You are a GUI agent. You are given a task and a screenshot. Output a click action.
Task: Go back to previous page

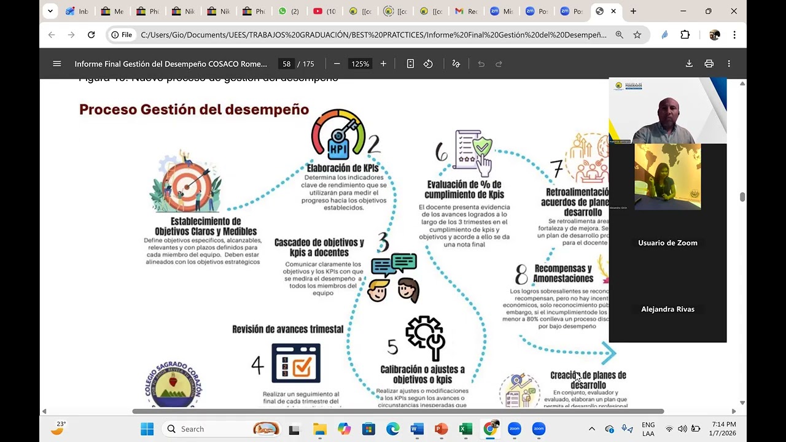pos(52,35)
